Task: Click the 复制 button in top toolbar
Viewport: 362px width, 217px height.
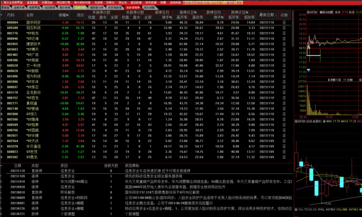Action: pyautogui.click(x=240, y=2)
